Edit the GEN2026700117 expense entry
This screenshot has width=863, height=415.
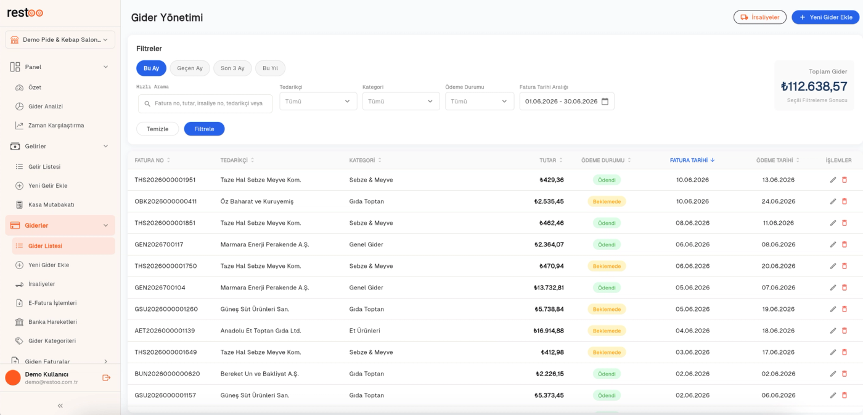pos(833,244)
